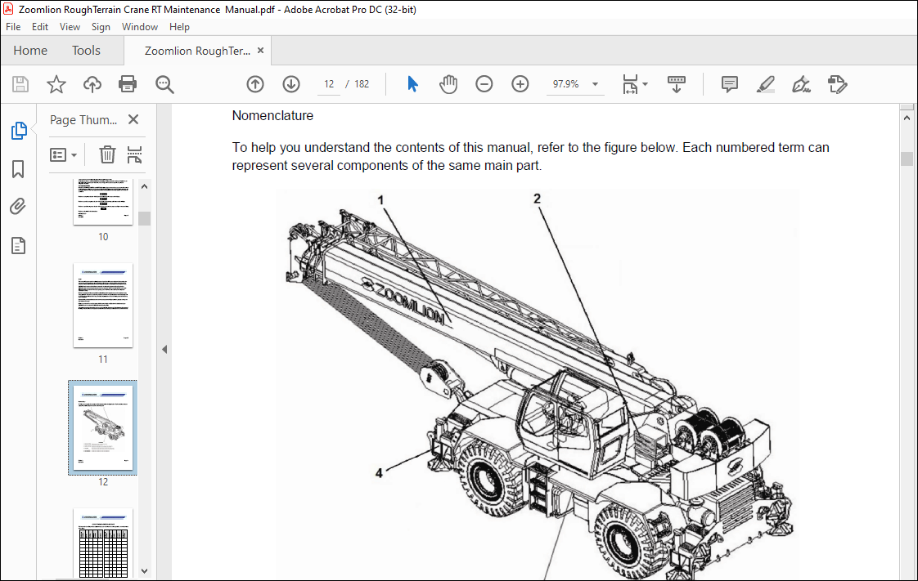Image resolution: width=918 pixels, height=581 pixels.
Task: Add document to favorites with star icon
Action: click(56, 84)
